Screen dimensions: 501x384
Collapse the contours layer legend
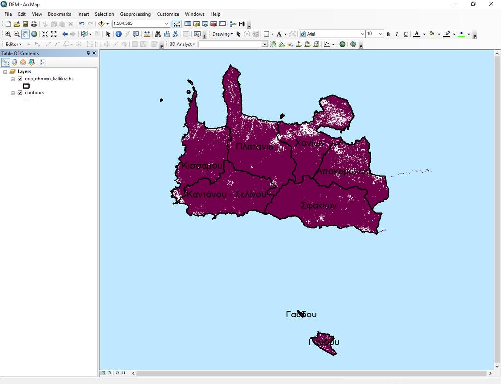point(13,93)
